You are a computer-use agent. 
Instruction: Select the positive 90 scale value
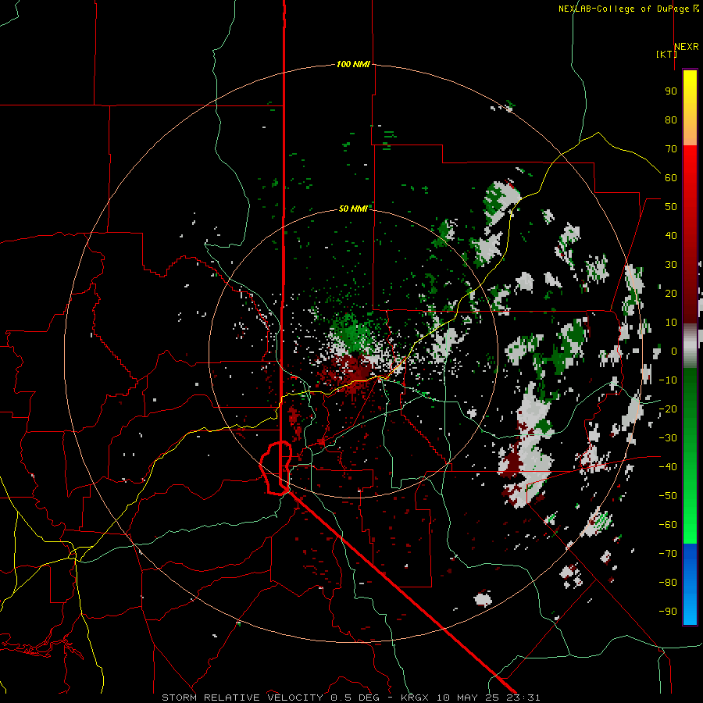[x=671, y=91]
